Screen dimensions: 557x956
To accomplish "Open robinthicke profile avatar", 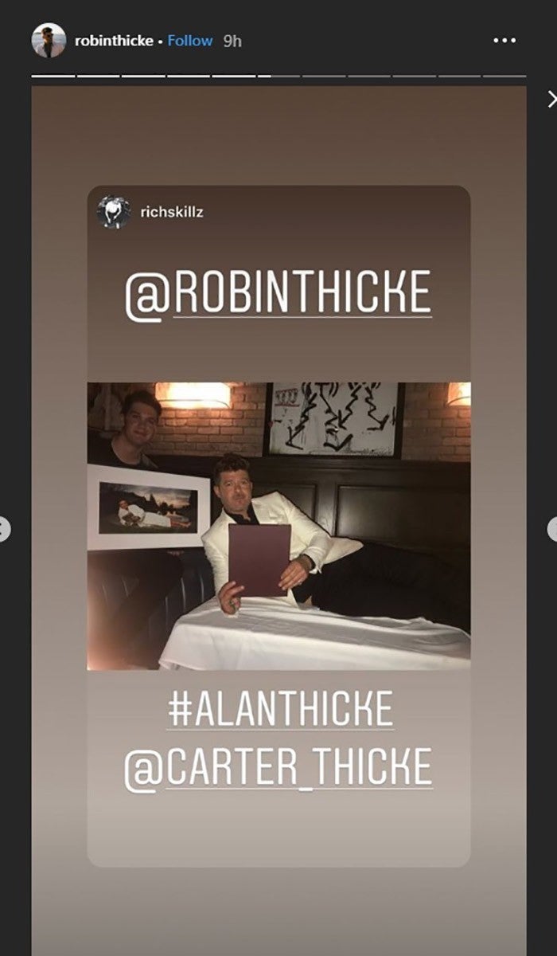I will 49,40.
